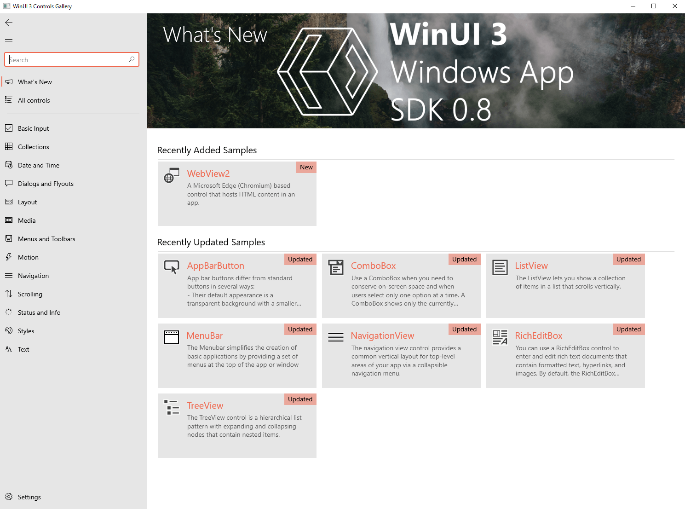The image size is (685, 509).
Task: Select the Text formatting icon
Action: pos(9,349)
